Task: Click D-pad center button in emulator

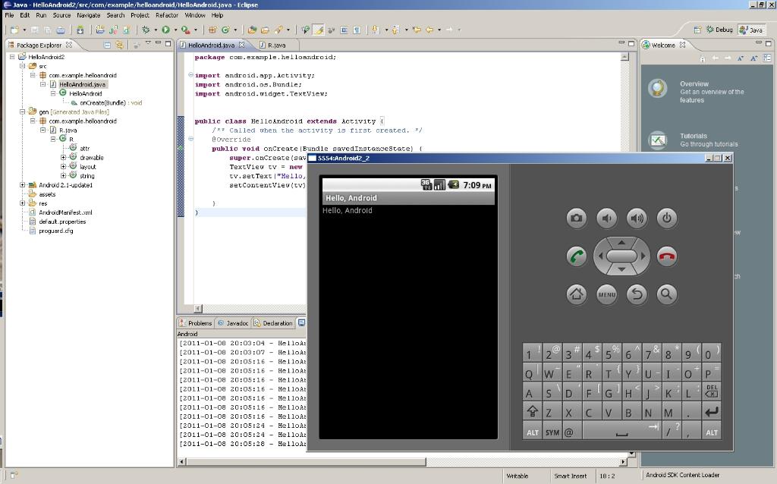Action: (x=621, y=256)
